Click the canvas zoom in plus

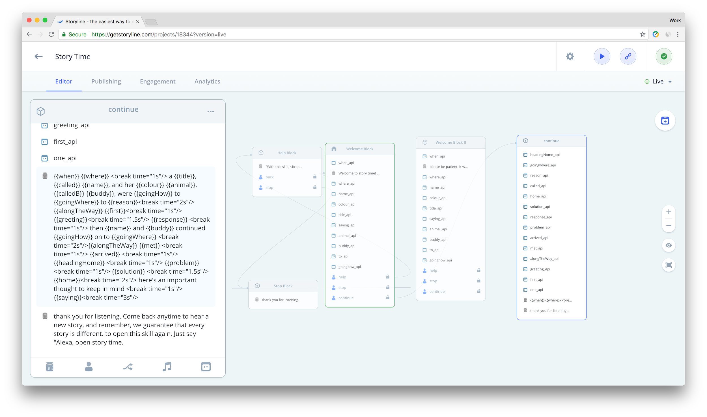point(669,212)
